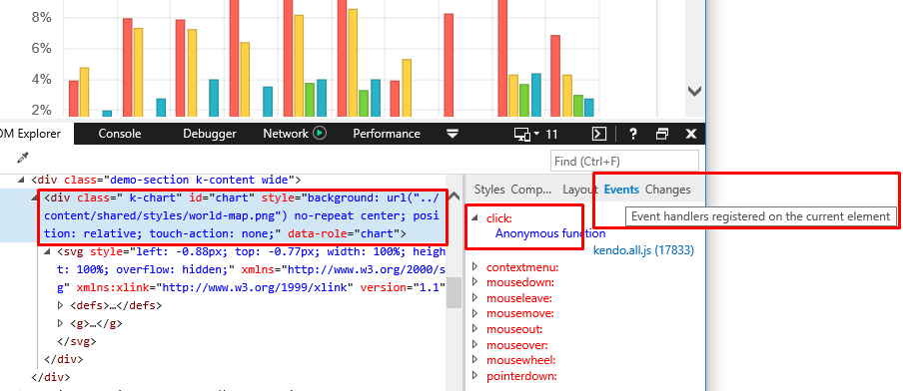Open the Computed (Comp...) pane tab
The width and height of the screenshot is (903, 391).
[x=531, y=190]
